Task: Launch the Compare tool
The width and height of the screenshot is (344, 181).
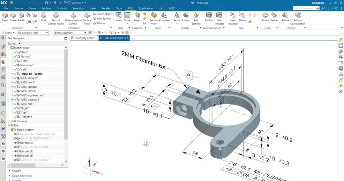Action: click(164, 17)
